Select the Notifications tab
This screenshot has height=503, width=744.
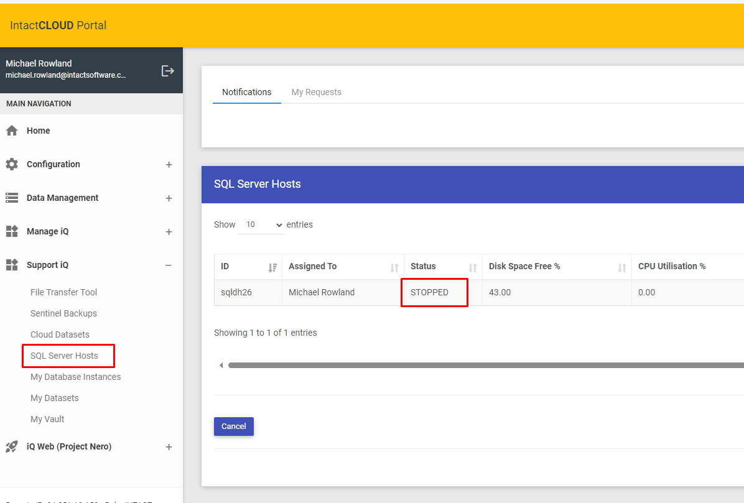[x=246, y=91]
